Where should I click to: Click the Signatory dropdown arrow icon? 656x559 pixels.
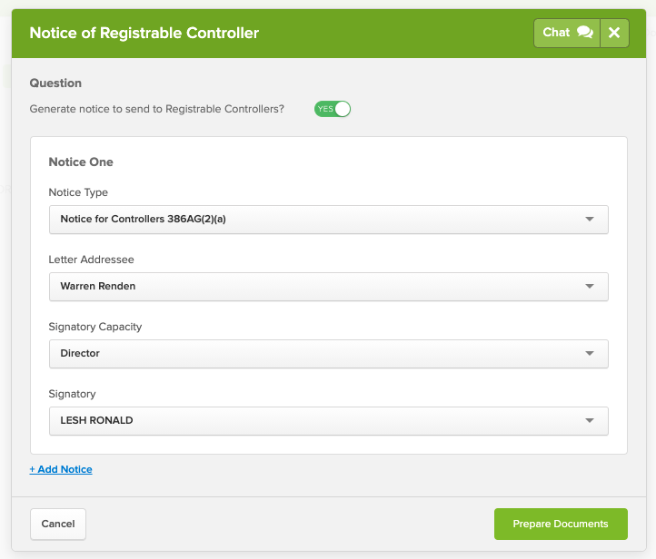point(589,421)
